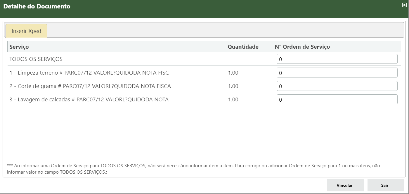Image resolution: width=409 pixels, height=194 pixels.
Task: Click order field for Limpeza terreno
Action: (337, 73)
